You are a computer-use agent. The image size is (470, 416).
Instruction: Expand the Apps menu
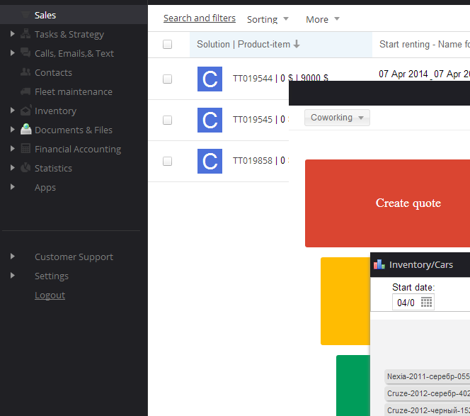click(x=12, y=186)
